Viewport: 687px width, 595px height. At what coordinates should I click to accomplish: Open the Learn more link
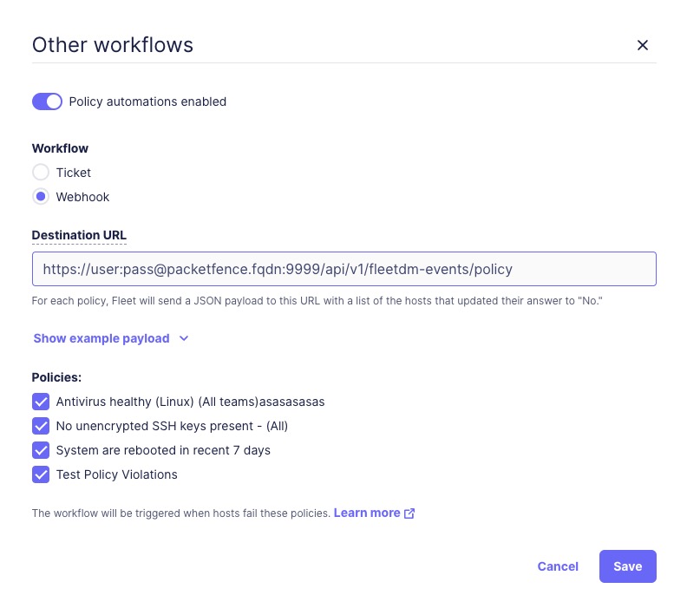point(367,513)
